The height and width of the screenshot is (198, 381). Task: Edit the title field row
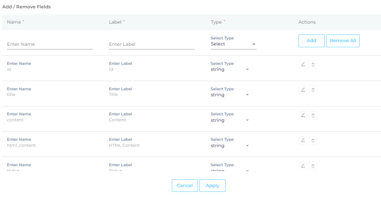[303, 90]
